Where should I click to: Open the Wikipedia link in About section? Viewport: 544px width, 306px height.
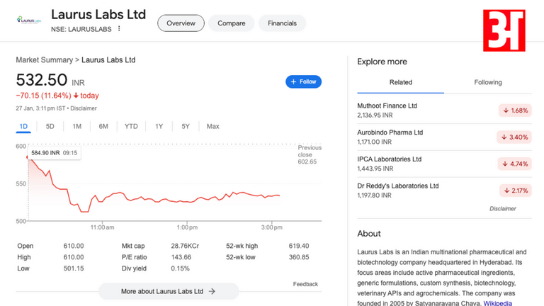point(497,303)
